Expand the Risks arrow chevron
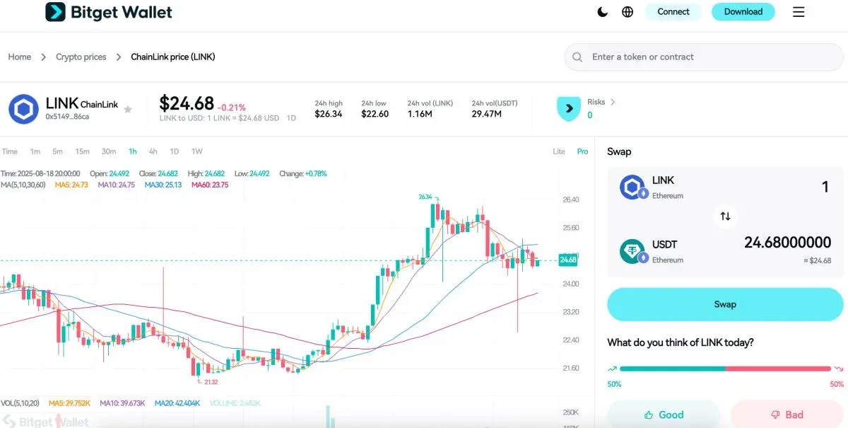Image resolution: width=848 pixels, height=428 pixels. click(x=612, y=102)
